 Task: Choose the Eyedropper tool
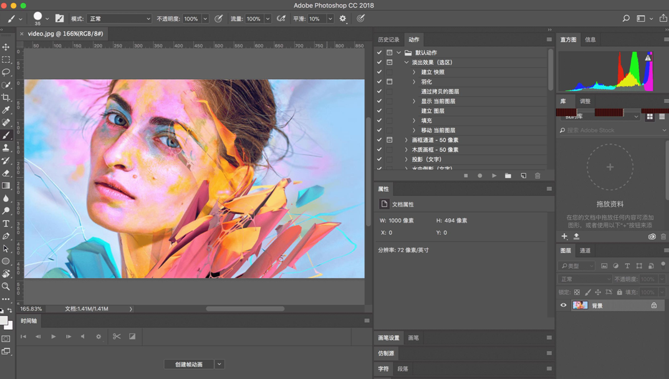pyautogui.click(x=6, y=110)
